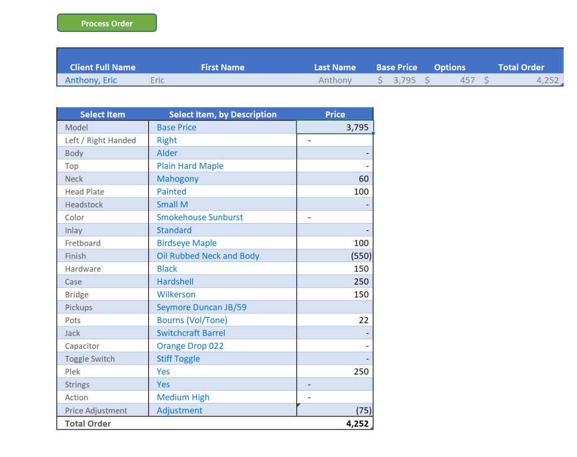Click the Hardware price cell 150
The image size is (577, 457).
[x=335, y=269]
